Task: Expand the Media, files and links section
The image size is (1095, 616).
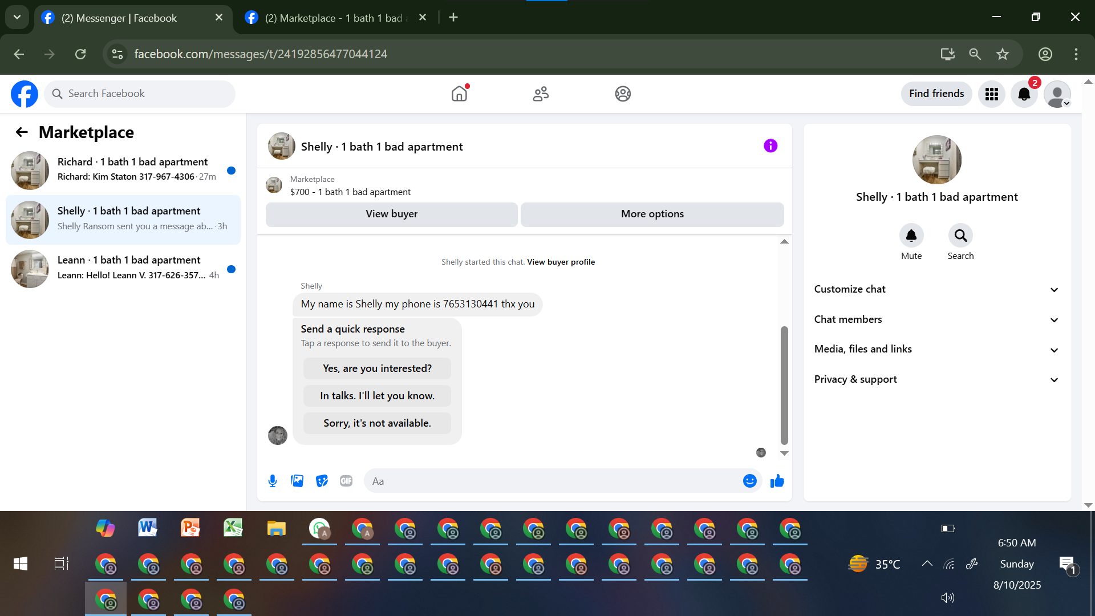Action: click(936, 349)
